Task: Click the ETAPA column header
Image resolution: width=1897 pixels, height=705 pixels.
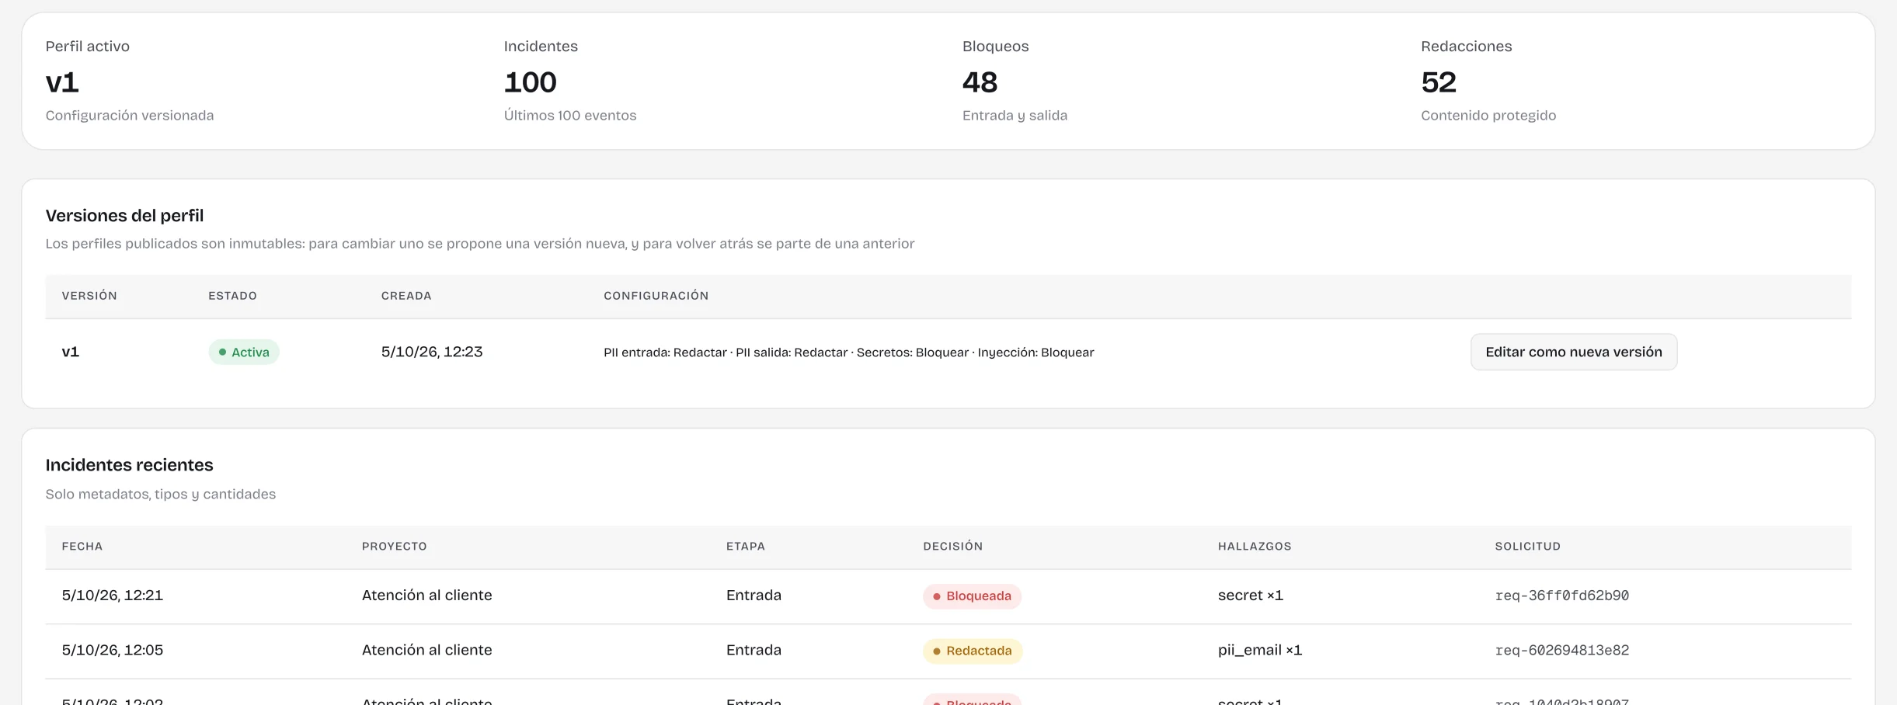Action: pos(745,547)
